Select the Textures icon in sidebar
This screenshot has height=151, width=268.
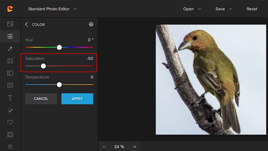tap(10, 73)
